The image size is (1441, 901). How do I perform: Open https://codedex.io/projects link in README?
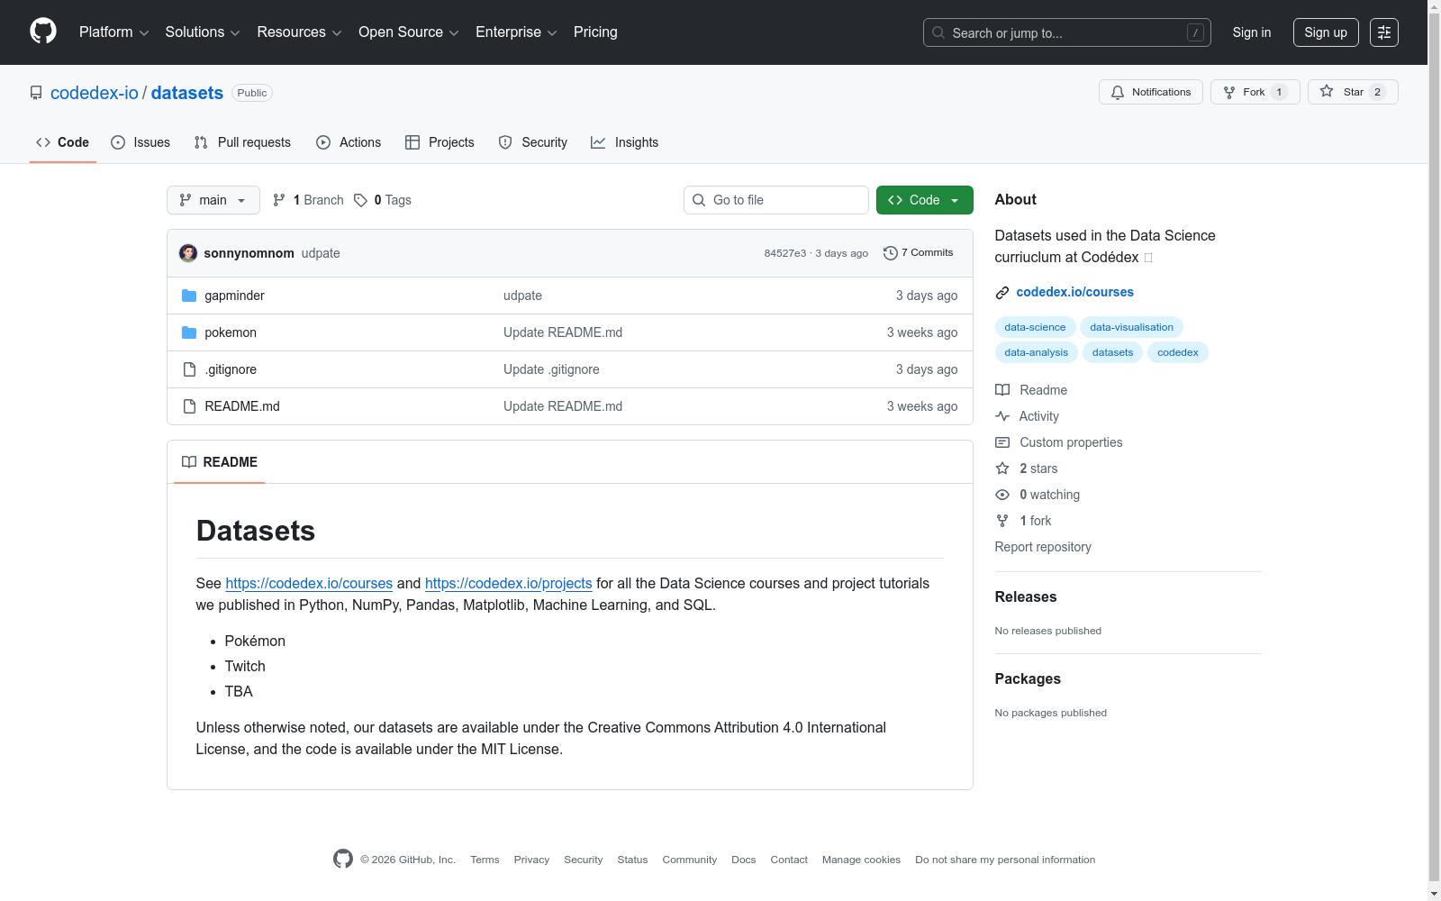(509, 583)
